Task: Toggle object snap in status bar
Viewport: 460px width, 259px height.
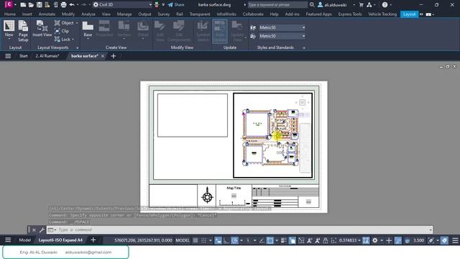Action: (x=270, y=240)
